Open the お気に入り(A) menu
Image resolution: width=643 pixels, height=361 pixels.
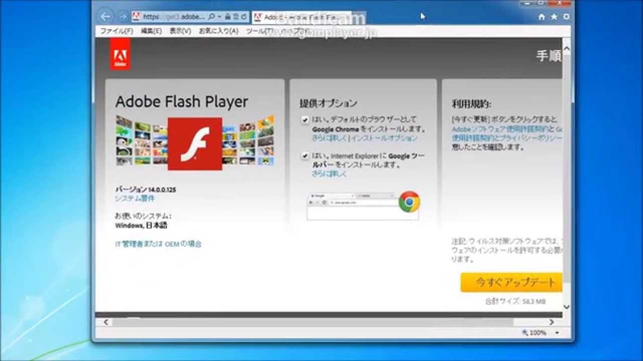(219, 31)
